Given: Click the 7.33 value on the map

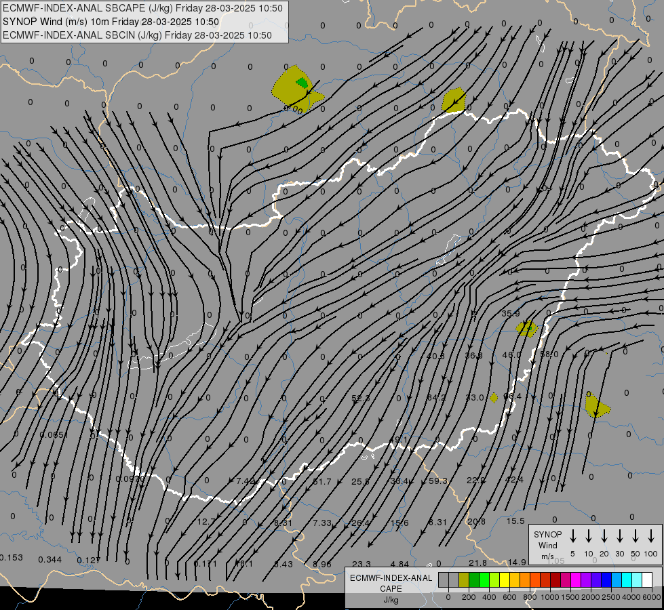Looking at the screenshot, I should click(322, 523).
